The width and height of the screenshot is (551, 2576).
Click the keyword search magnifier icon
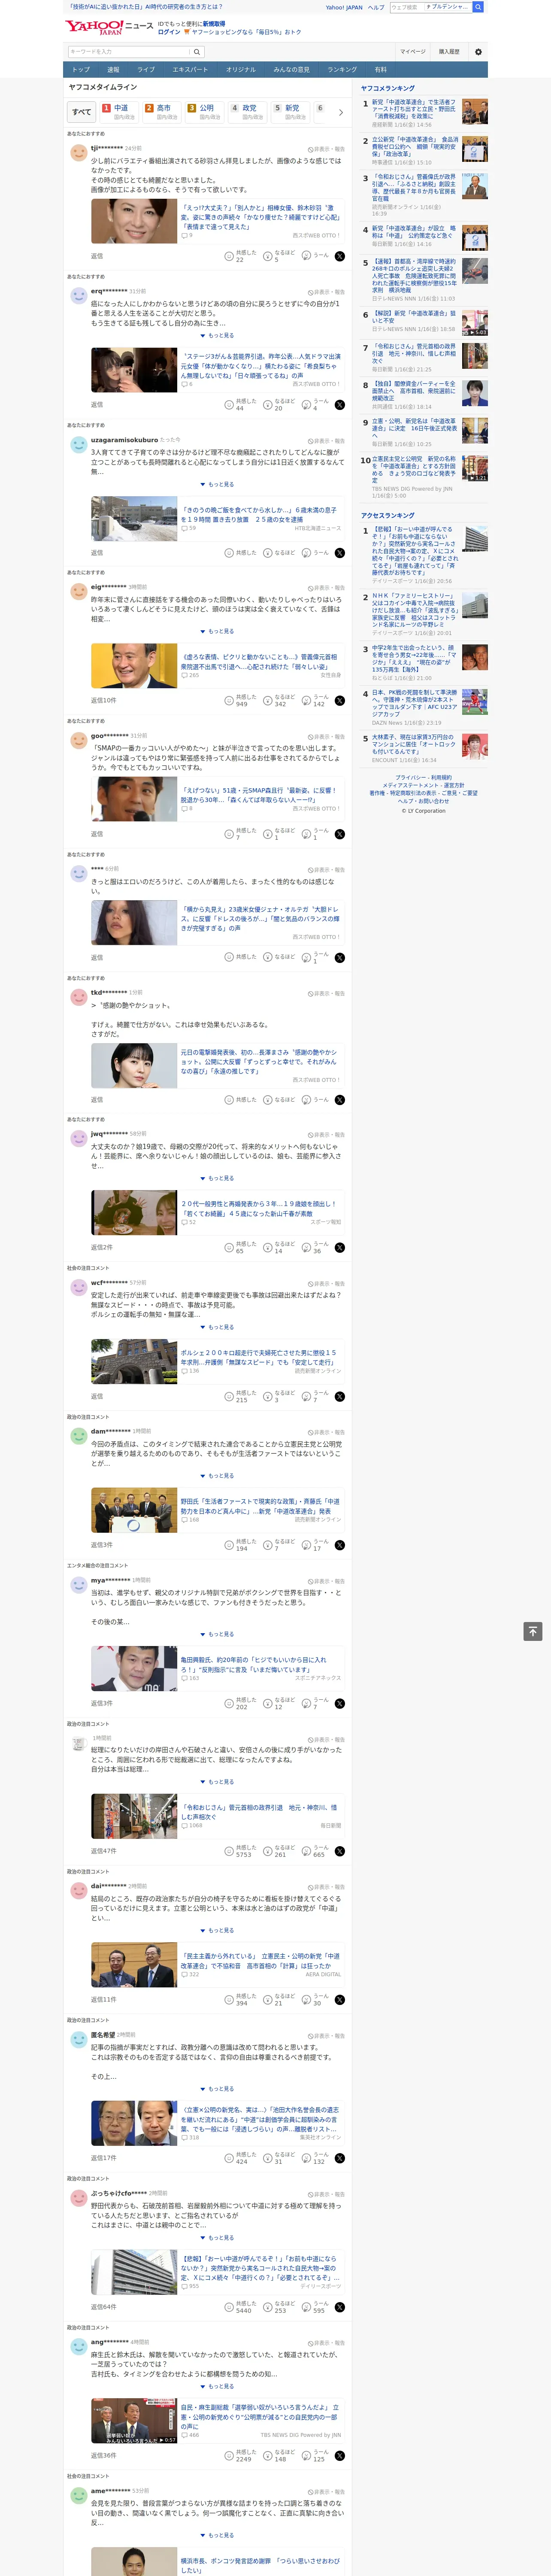point(197,52)
